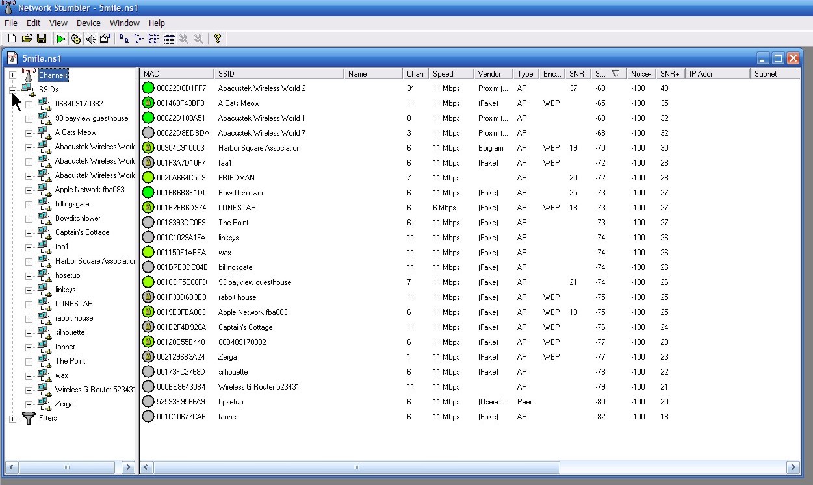Switch to List view icon

(x=153, y=39)
